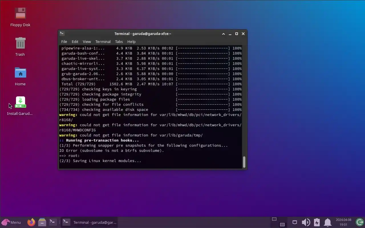Open the Floppy Disk desktop icon

pyautogui.click(x=20, y=17)
